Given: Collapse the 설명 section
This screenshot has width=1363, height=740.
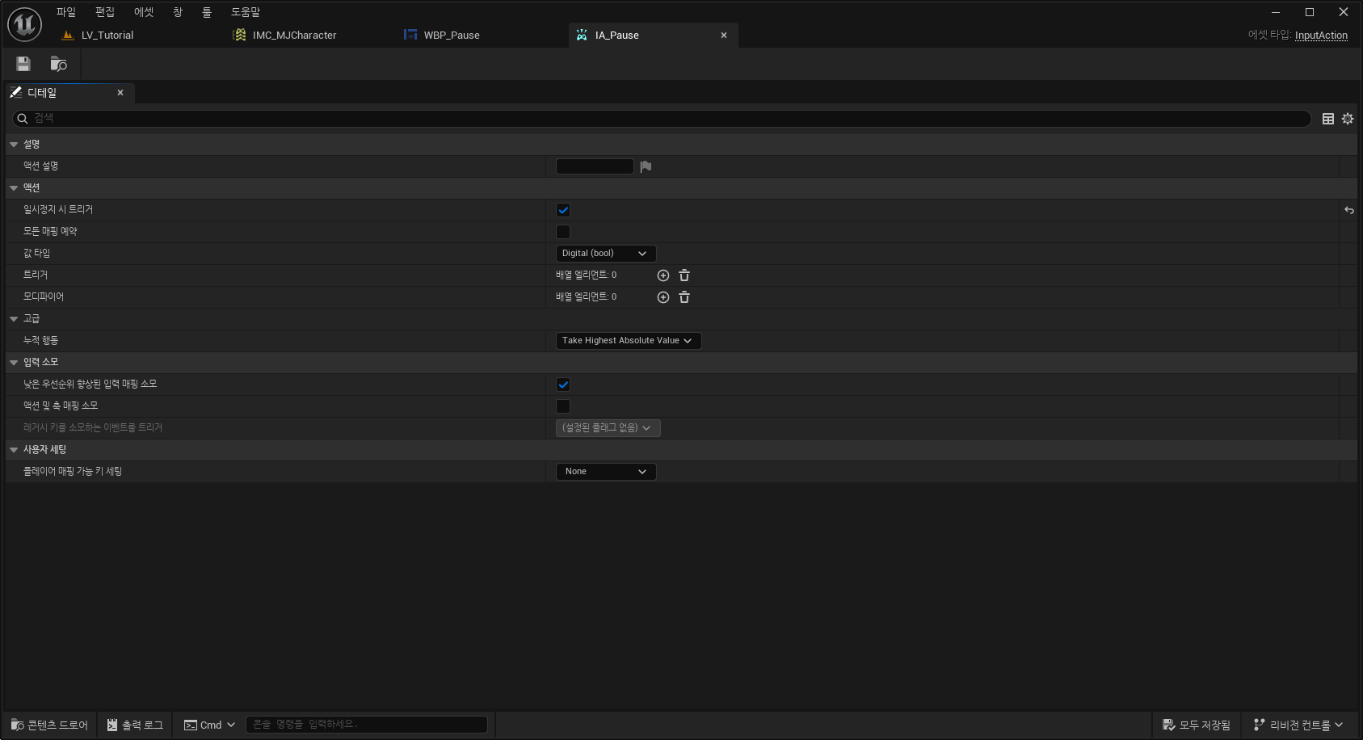Looking at the screenshot, I should [x=14, y=145].
